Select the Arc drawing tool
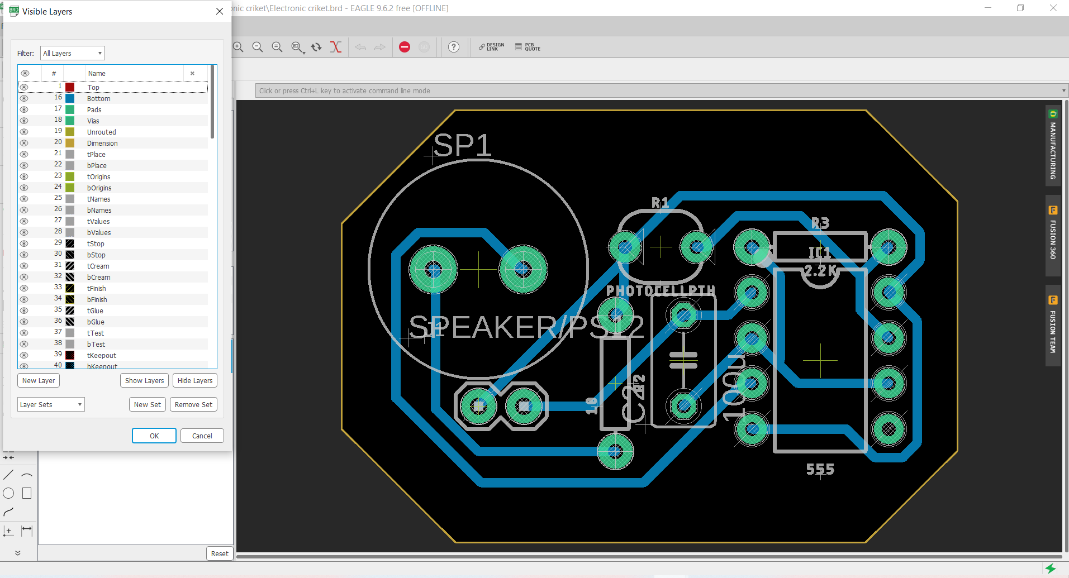 [27, 475]
